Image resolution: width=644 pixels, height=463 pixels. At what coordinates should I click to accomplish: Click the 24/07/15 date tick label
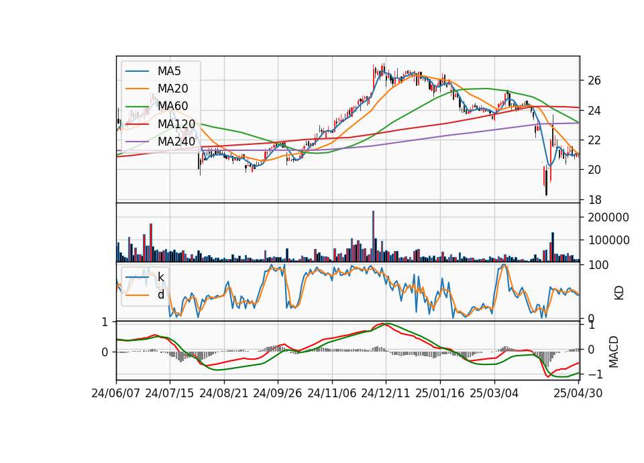click(170, 393)
